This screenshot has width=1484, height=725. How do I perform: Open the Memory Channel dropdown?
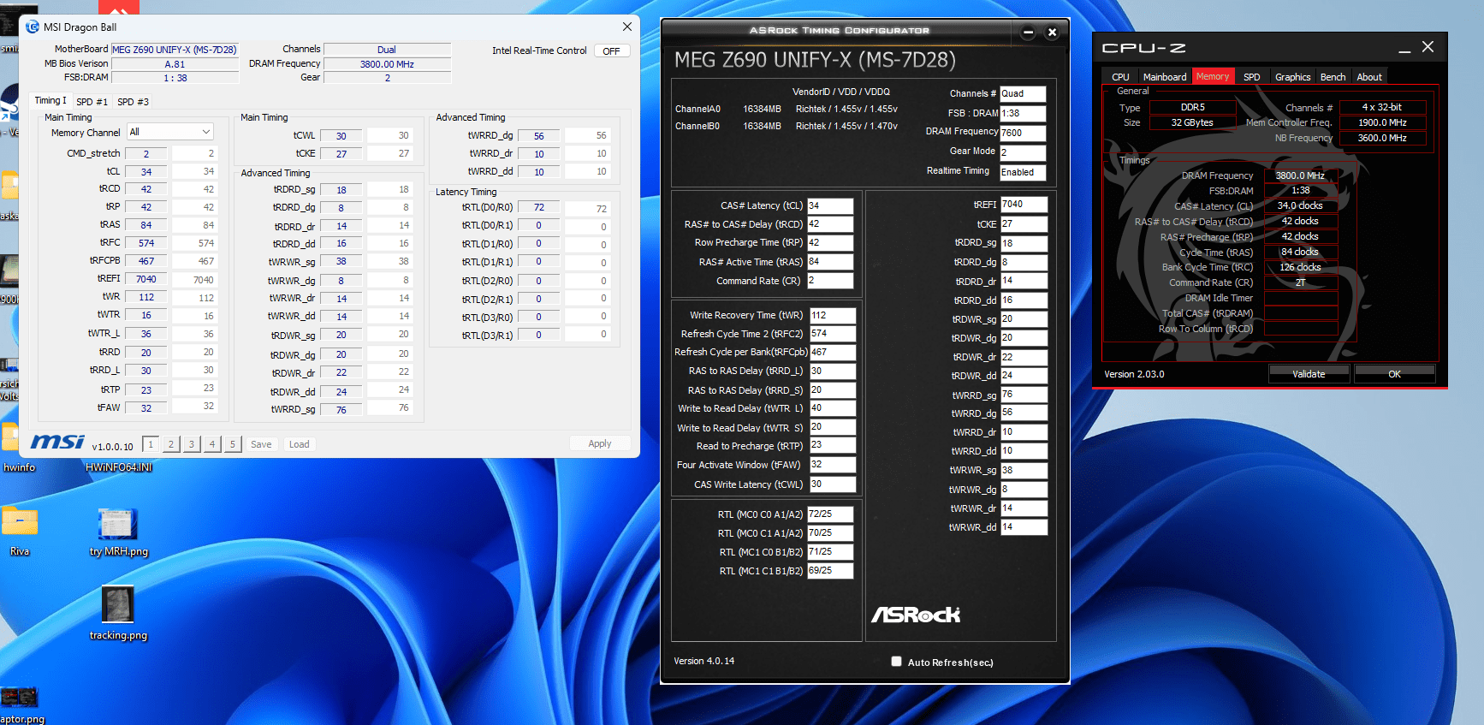pos(169,132)
